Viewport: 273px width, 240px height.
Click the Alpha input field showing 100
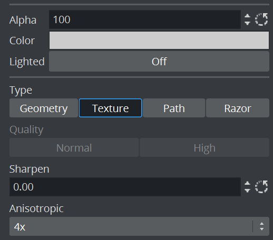pos(145,19)
